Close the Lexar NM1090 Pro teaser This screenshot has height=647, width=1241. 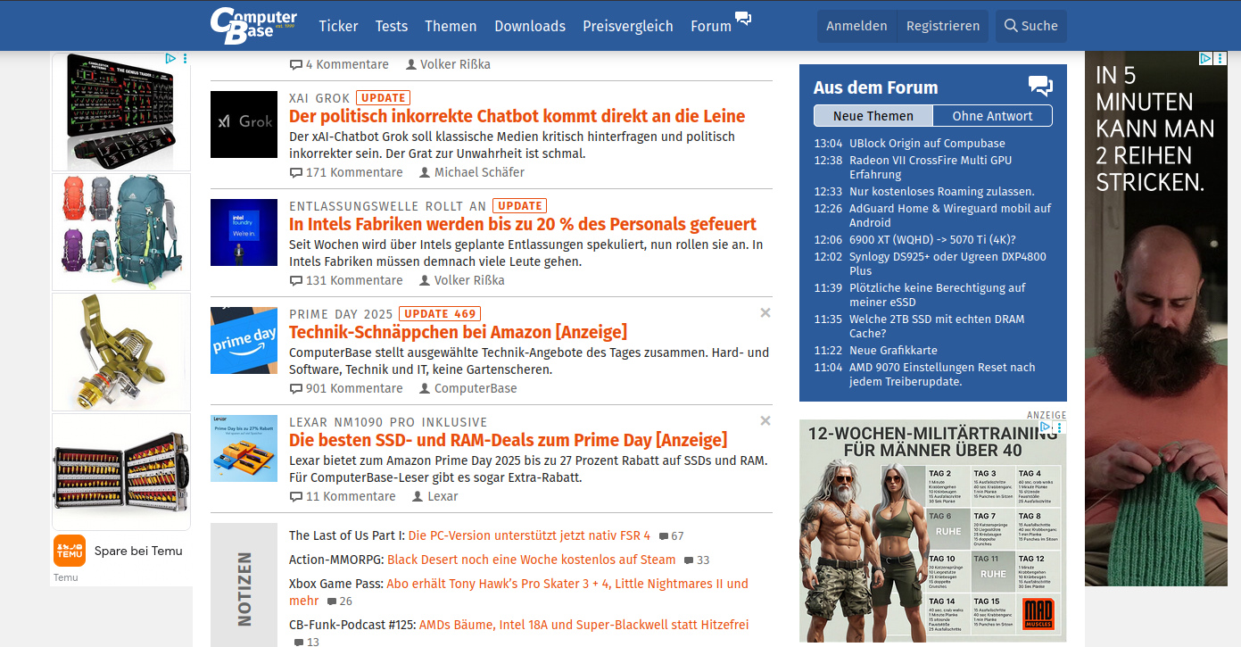[765, 421]
